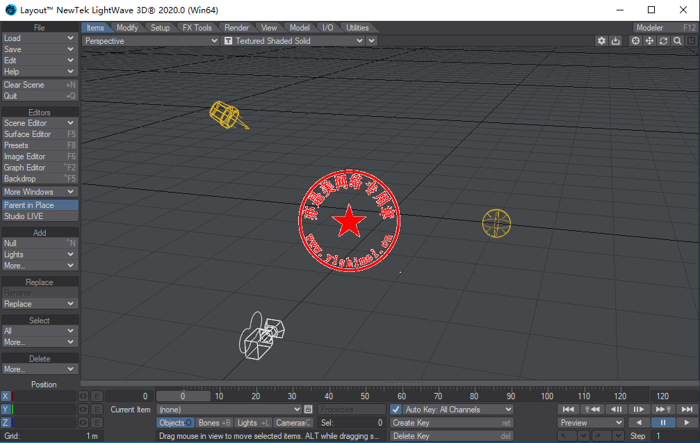Viewport: 700px width, 443px height.
Task: Select the viewport move/pan arrows icon
Action: 649,40
